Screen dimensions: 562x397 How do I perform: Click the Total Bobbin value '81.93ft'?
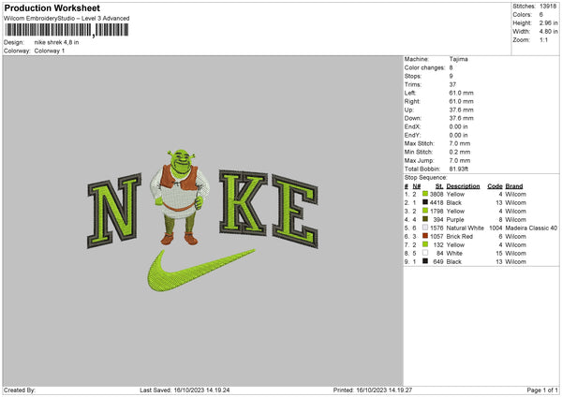(x=459, y=169)
